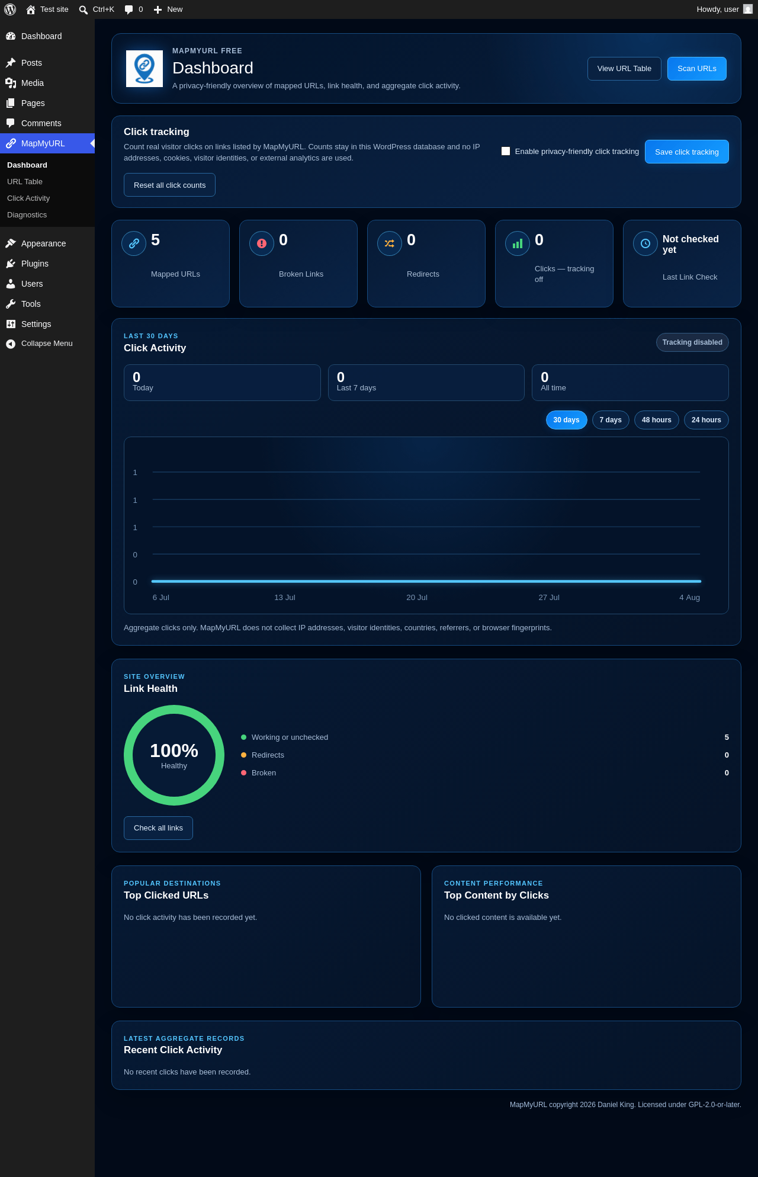The width and height of the screenshot is (758, 1177).
Task: Click 'No click activity has been recorded yet.'
Action: [190, 918]
